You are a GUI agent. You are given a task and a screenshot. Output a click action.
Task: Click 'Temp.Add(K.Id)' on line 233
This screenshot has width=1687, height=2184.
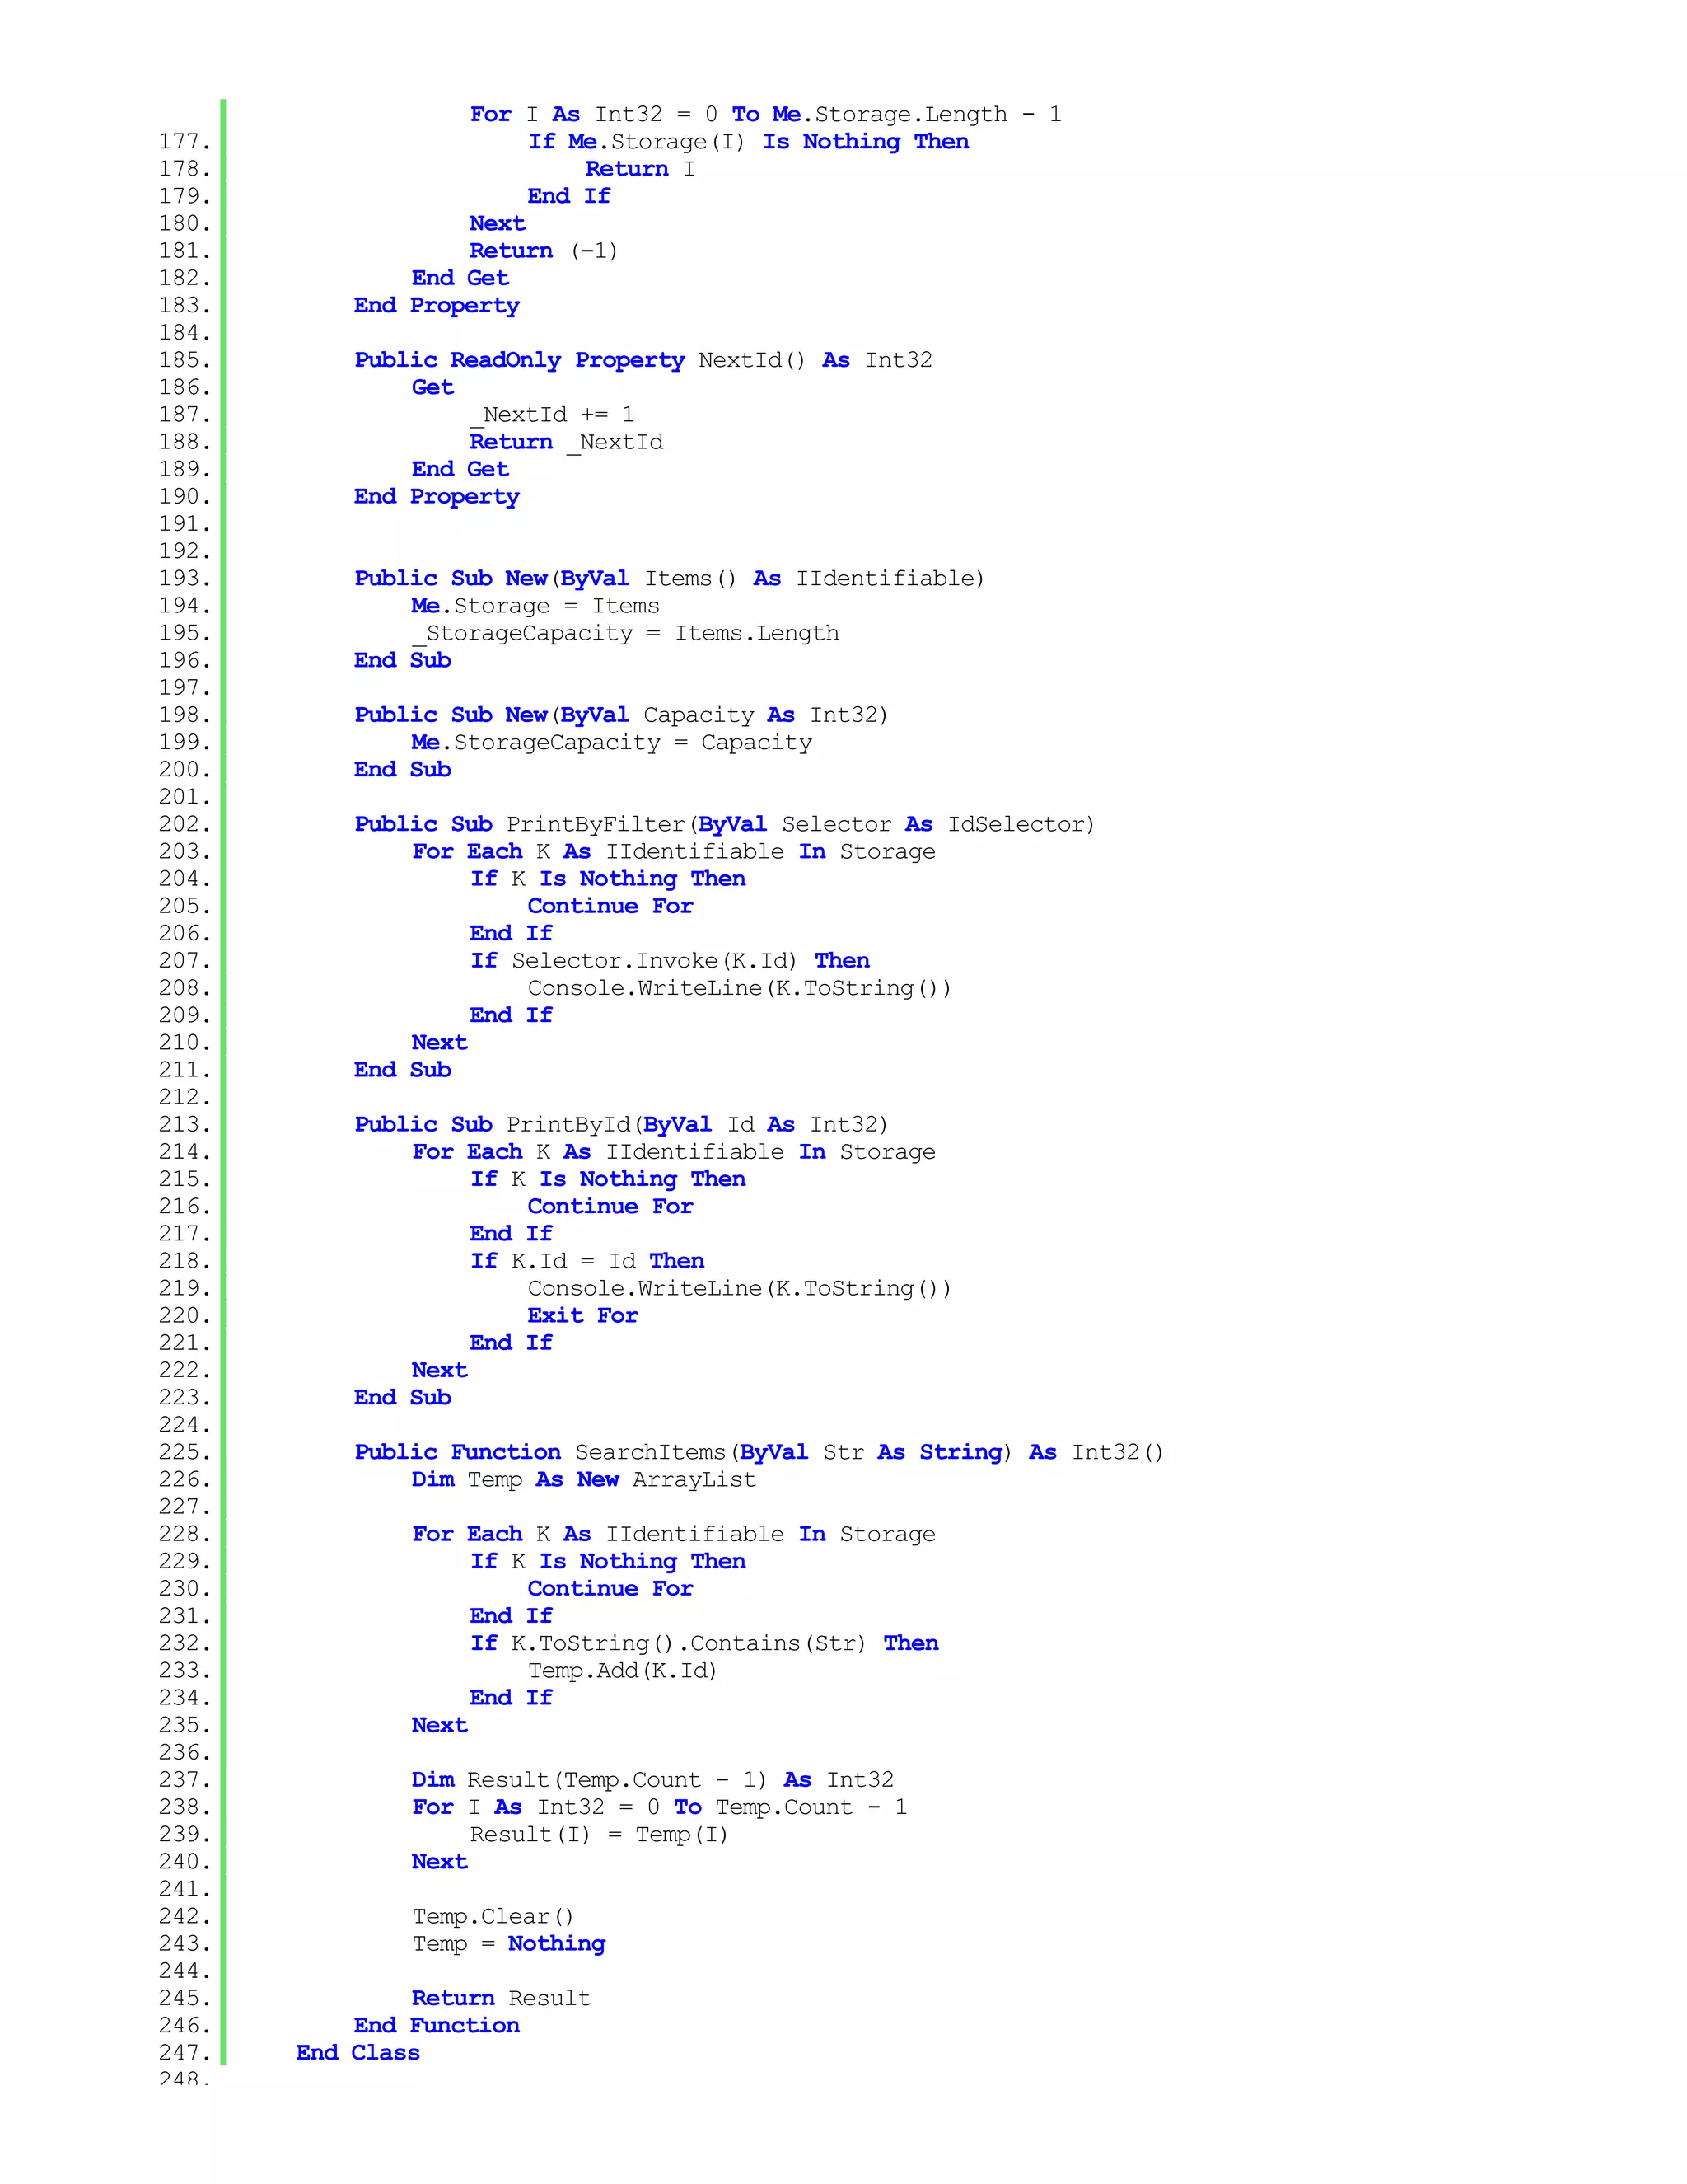622,1671
